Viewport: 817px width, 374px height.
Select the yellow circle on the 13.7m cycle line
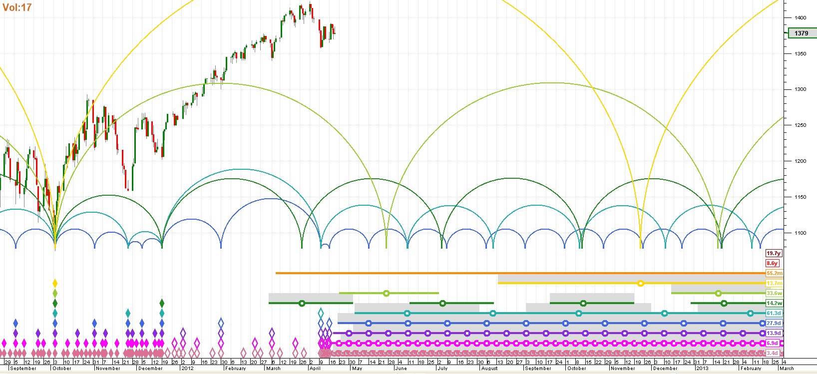[641, 283]
